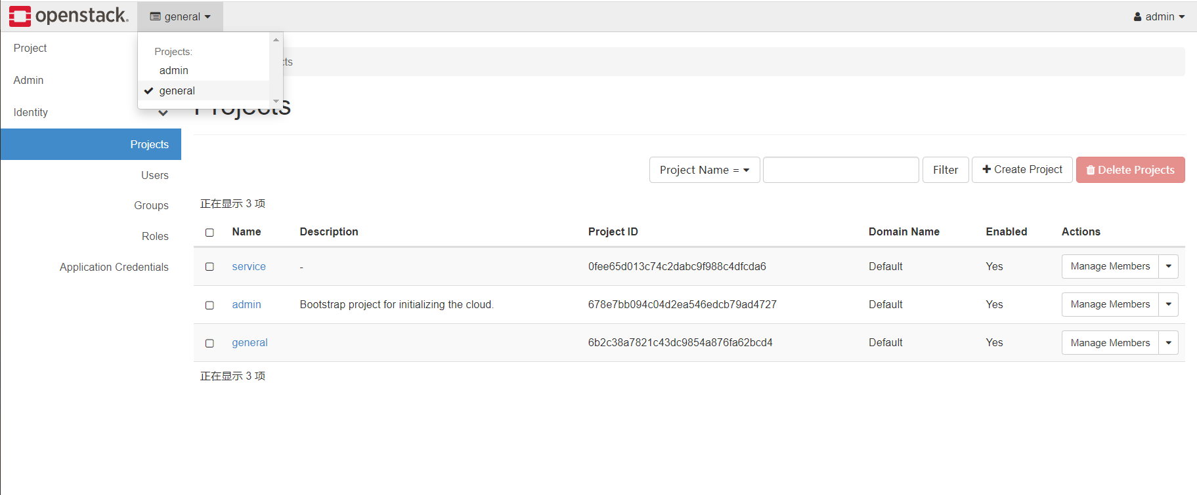Viewport: 1197px width, 495px height.
Task: Open the general project switcher dropdown
Action: point(181,16)
